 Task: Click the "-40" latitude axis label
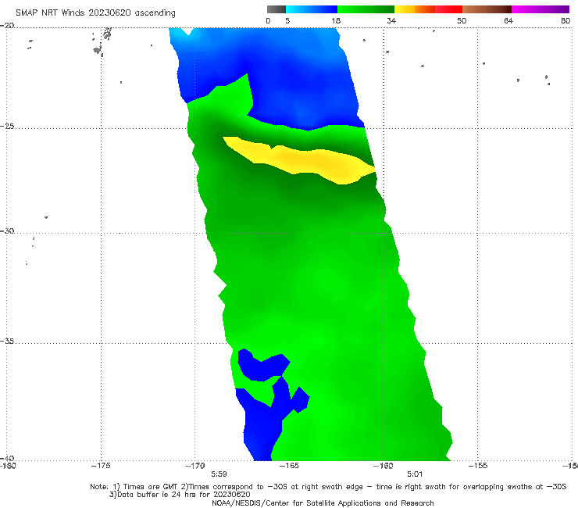(7, 458)
